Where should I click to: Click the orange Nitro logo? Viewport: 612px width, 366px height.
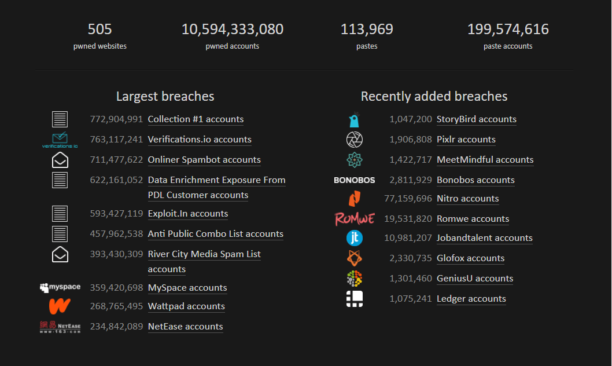pos(354,199)
